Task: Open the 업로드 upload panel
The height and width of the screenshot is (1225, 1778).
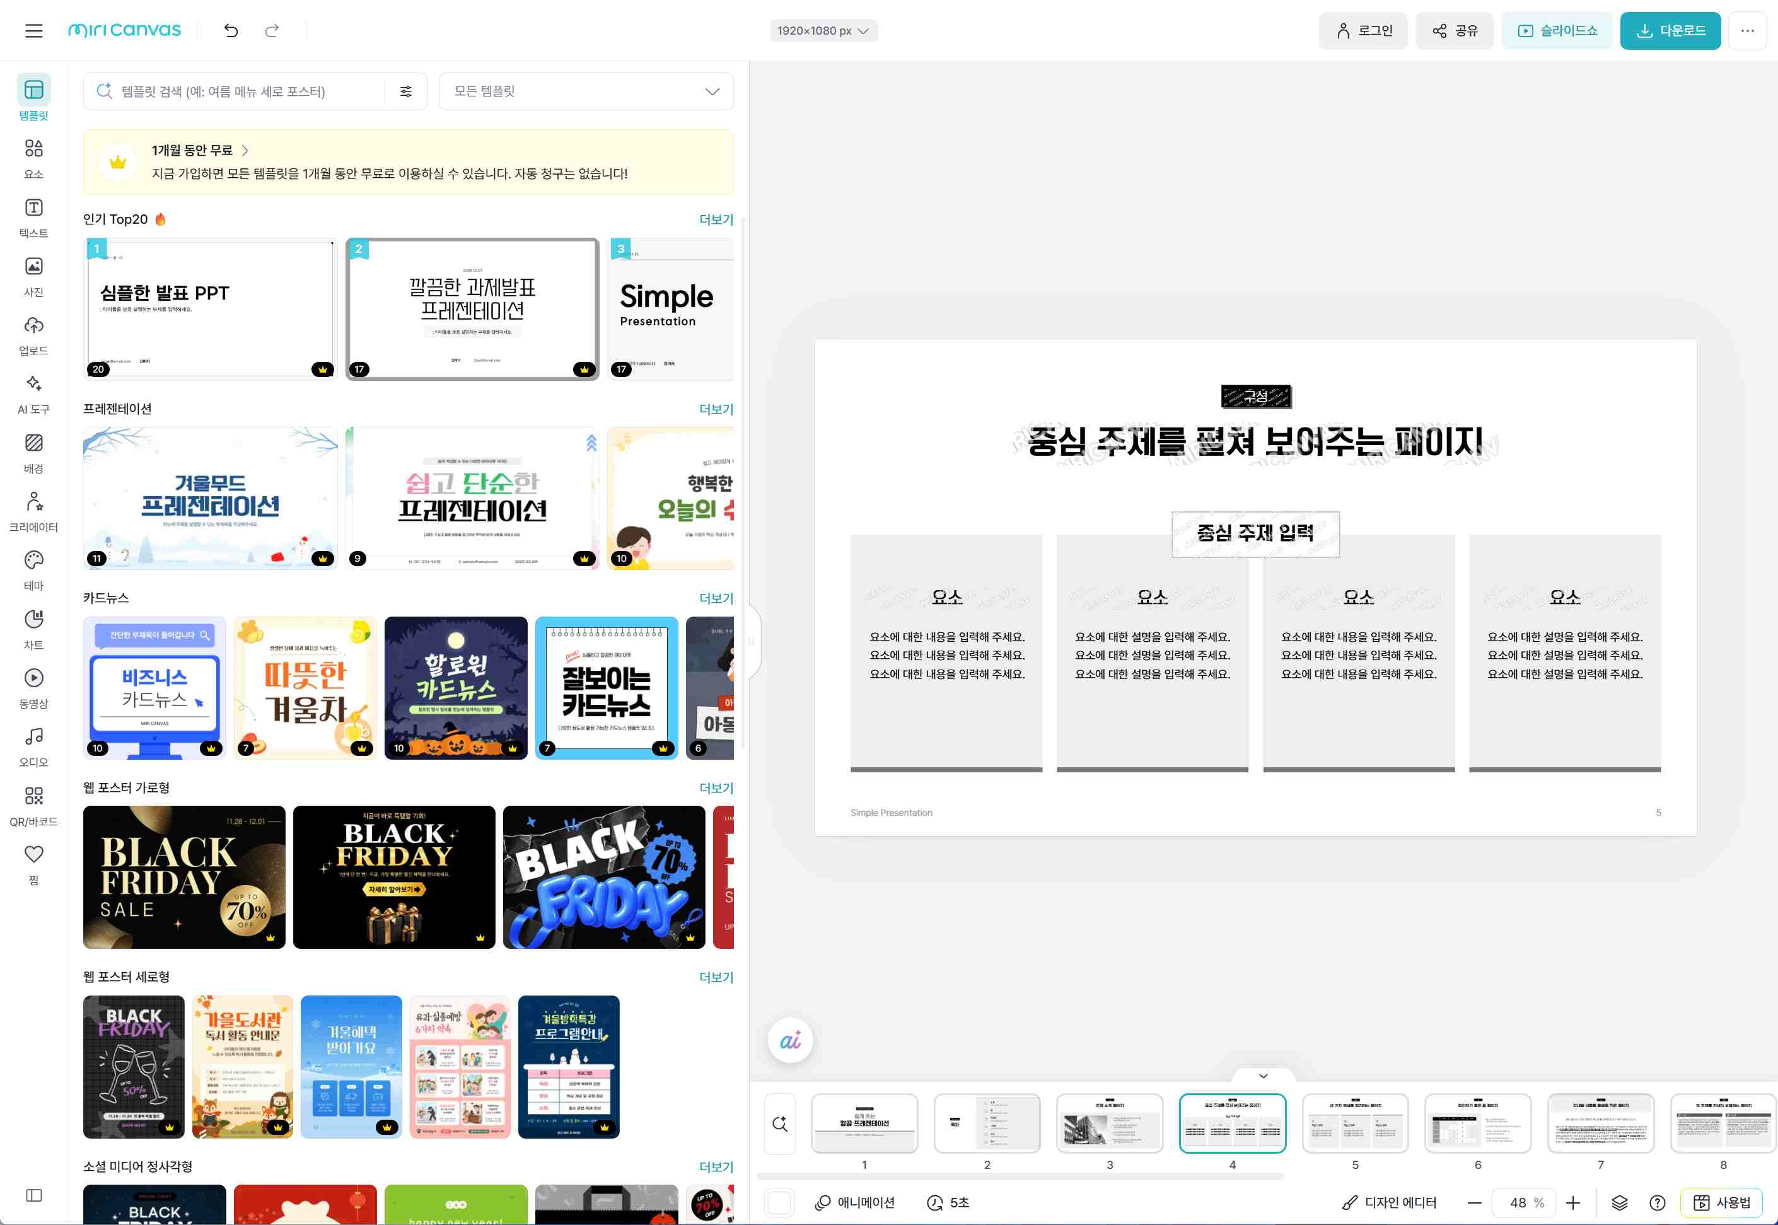Action: tap(34, 335)
